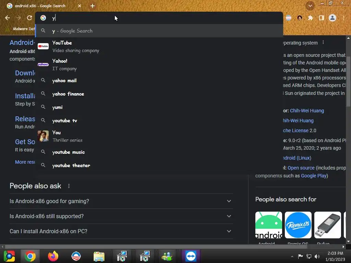Image resolution: width=351 pixels, height=263 pixels.
Task: Click the More results link
Action: point(25,162)
